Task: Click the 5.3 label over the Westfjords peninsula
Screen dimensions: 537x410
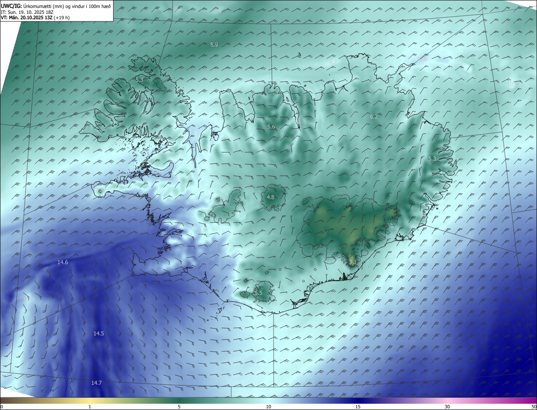Action: [139, 79]
